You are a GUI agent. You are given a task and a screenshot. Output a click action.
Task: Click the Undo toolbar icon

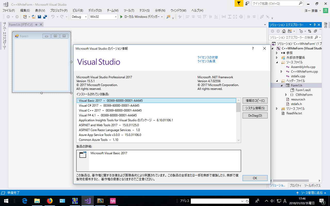[x=53, y=17]
